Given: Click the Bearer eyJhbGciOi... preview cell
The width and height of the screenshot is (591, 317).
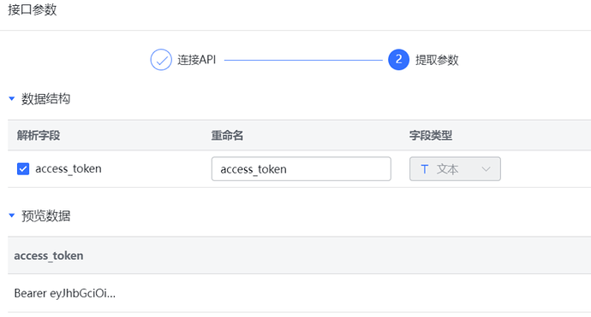Looking at the screenshot, I should (x=65, y=293).
